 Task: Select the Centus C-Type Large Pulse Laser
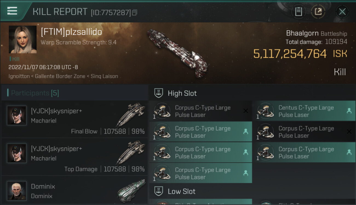pyautogui.click(x=306, y=111)
